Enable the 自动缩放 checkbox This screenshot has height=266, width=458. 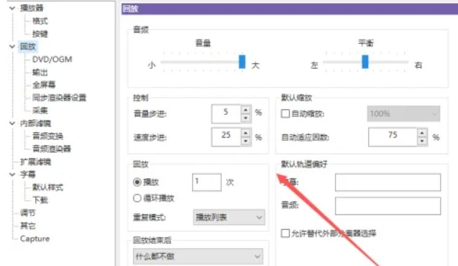click(x=285, y=114)
